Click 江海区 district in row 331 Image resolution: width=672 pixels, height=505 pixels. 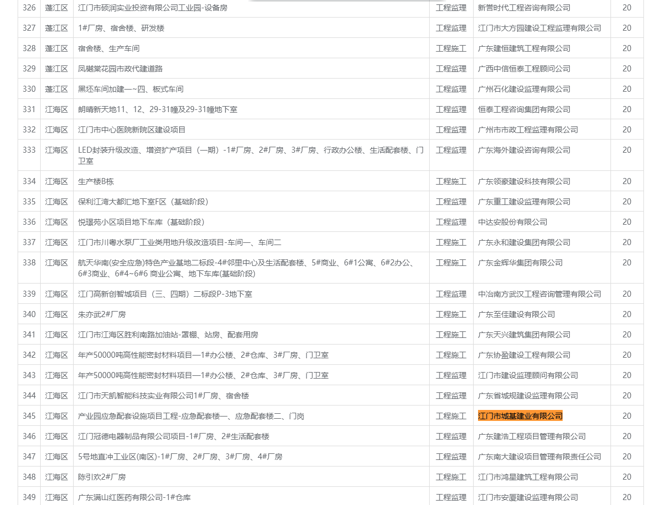(x=57, y=109)
